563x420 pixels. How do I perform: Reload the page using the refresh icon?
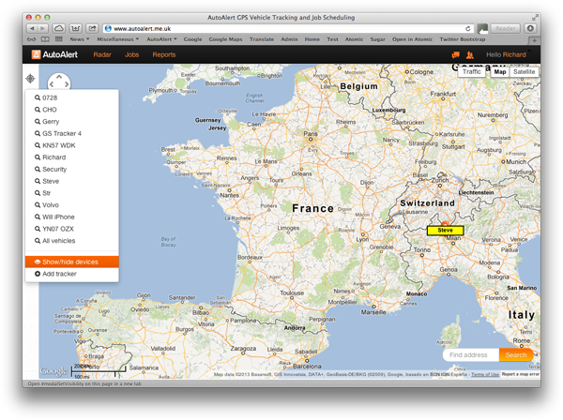click(468, 28)
